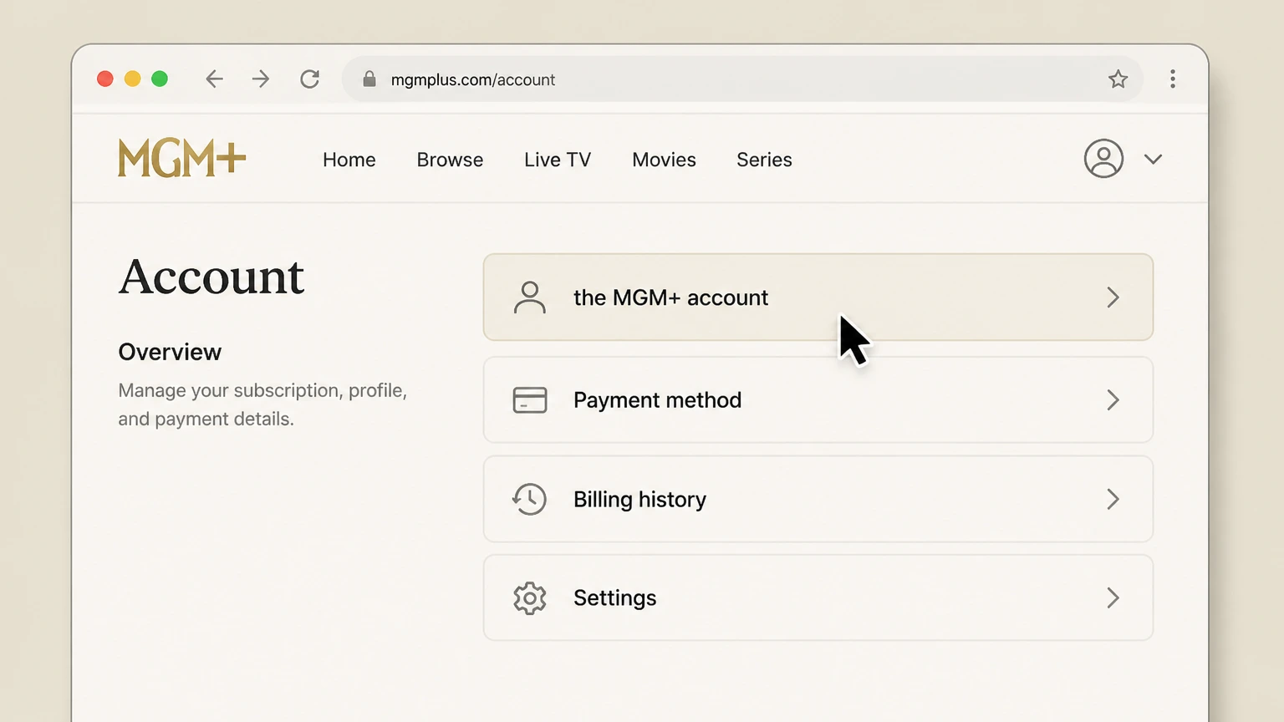Go back with the browser back arrow
This screenshot has width=1284, height=722.
click(214, 79)
